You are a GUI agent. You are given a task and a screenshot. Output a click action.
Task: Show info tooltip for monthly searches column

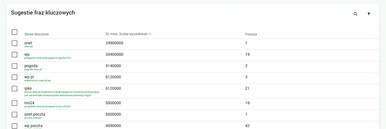150,34
